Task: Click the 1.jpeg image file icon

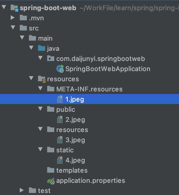Action: [60, 99]
